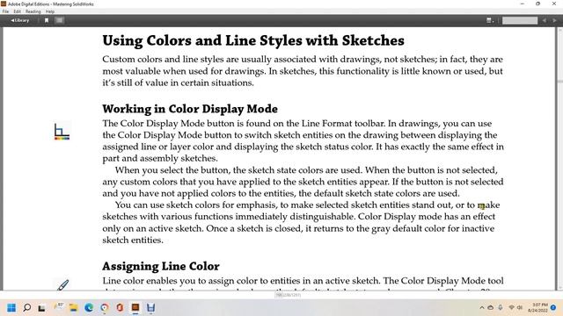Open Windows taskbar search

27,308
